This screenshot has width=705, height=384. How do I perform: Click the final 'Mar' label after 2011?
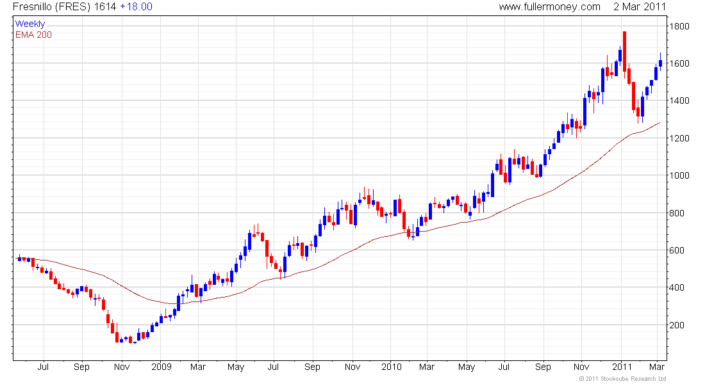(657, 367)
